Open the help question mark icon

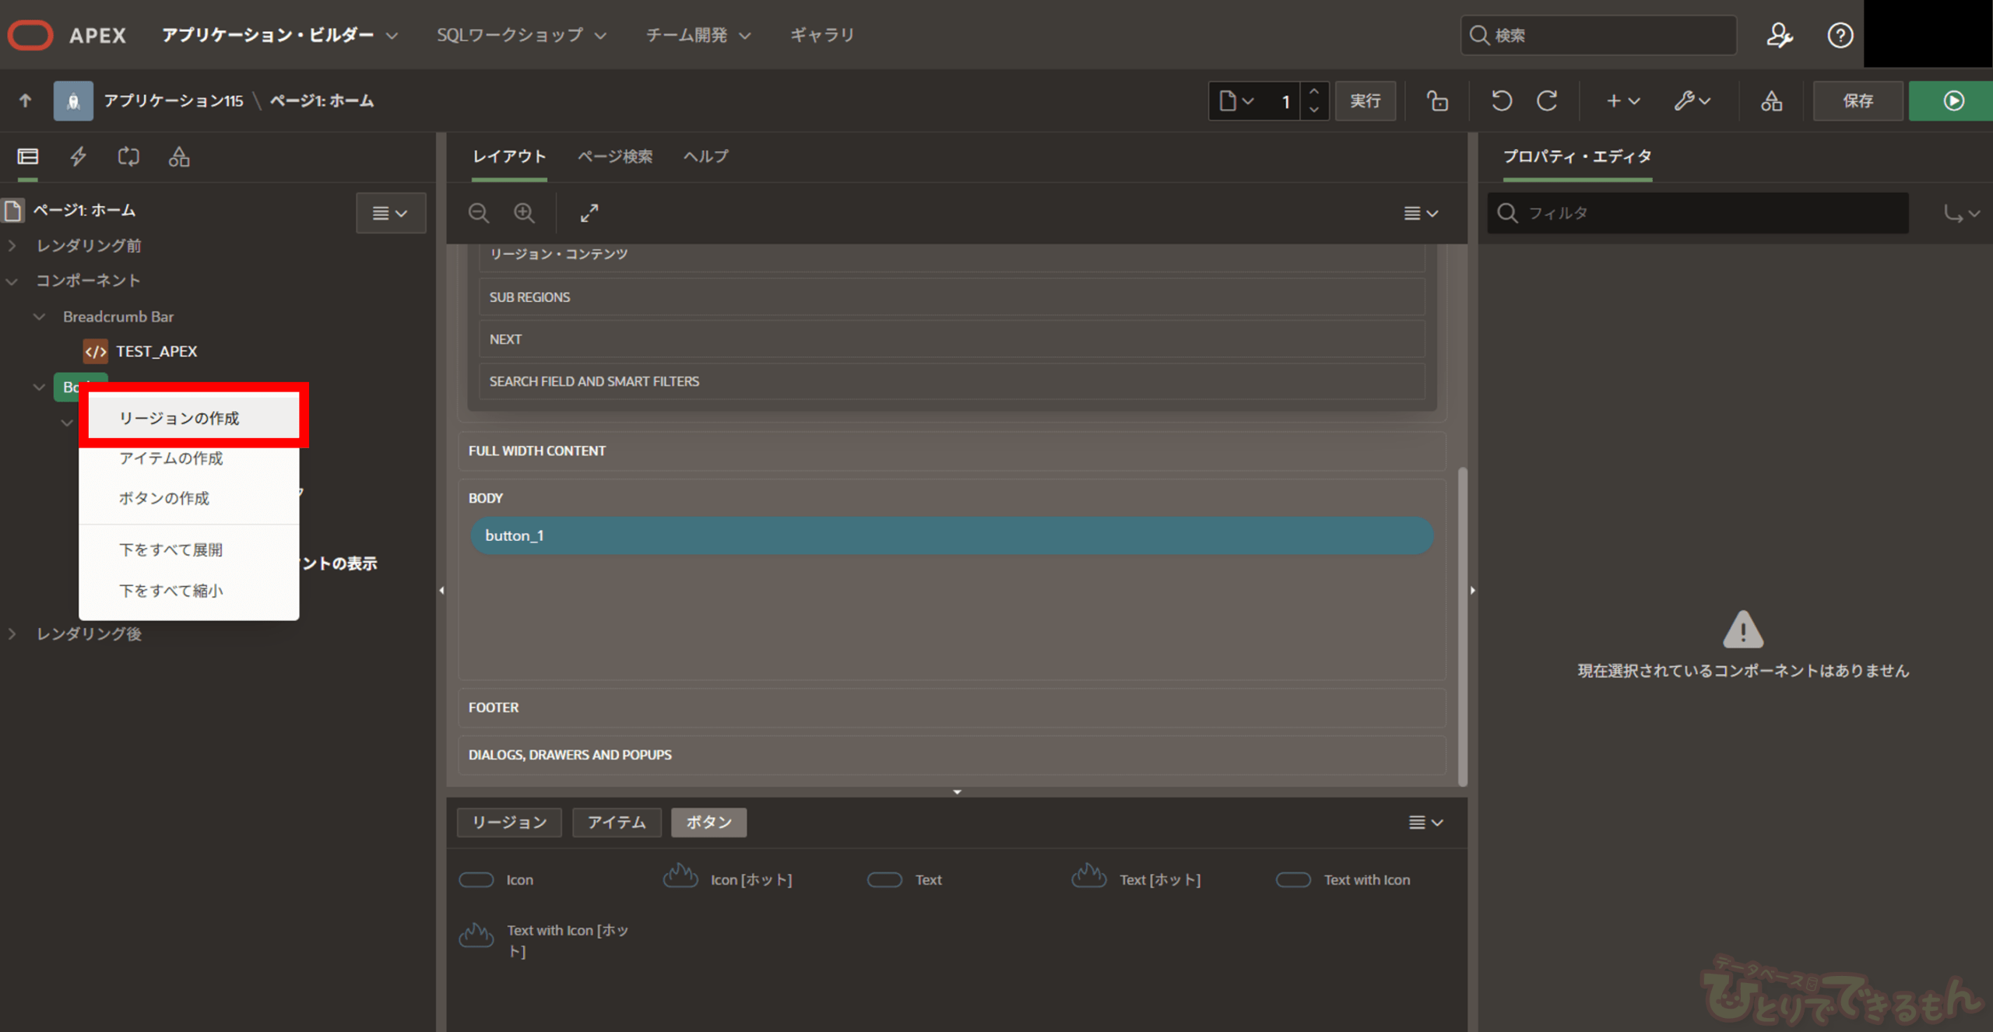pyautogui.click(x=1840, y=35)
